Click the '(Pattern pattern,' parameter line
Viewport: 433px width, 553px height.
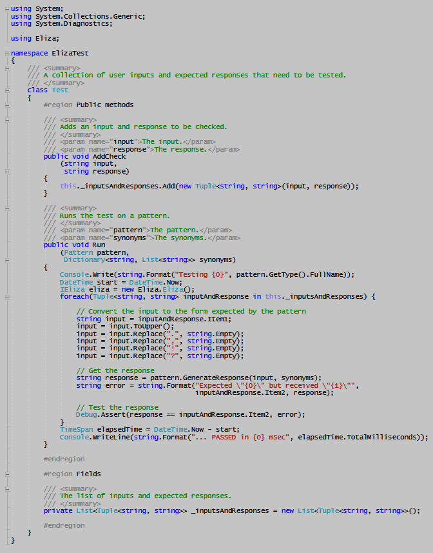coord(95,252)
